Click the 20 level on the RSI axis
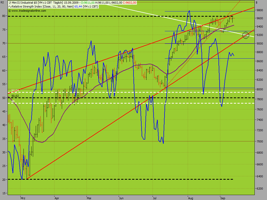This screenshot has width=267, height=200. click(4, 180)
